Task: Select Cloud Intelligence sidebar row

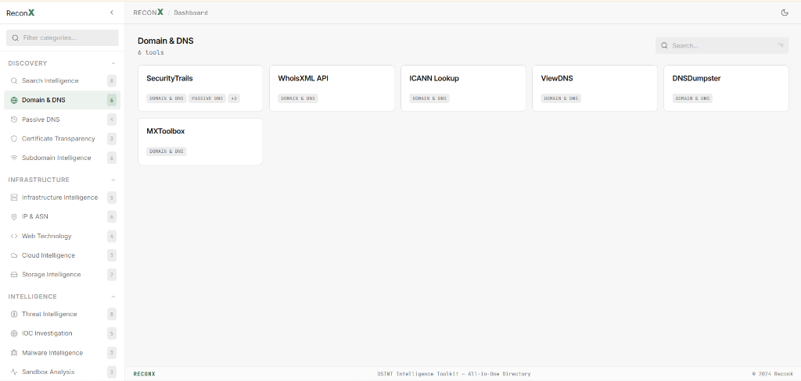Action: click(x=63, y=255)
